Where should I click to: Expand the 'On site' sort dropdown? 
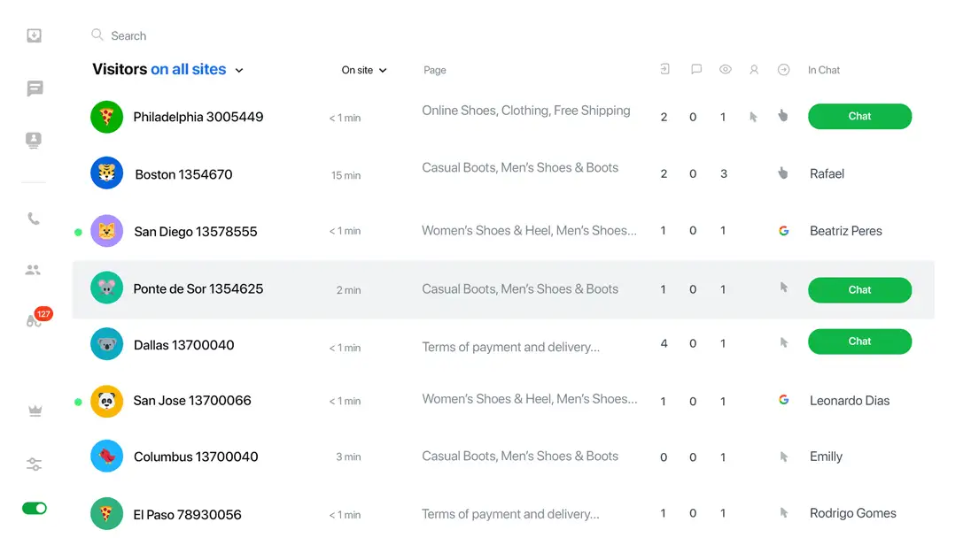click(x=363, y=69)
